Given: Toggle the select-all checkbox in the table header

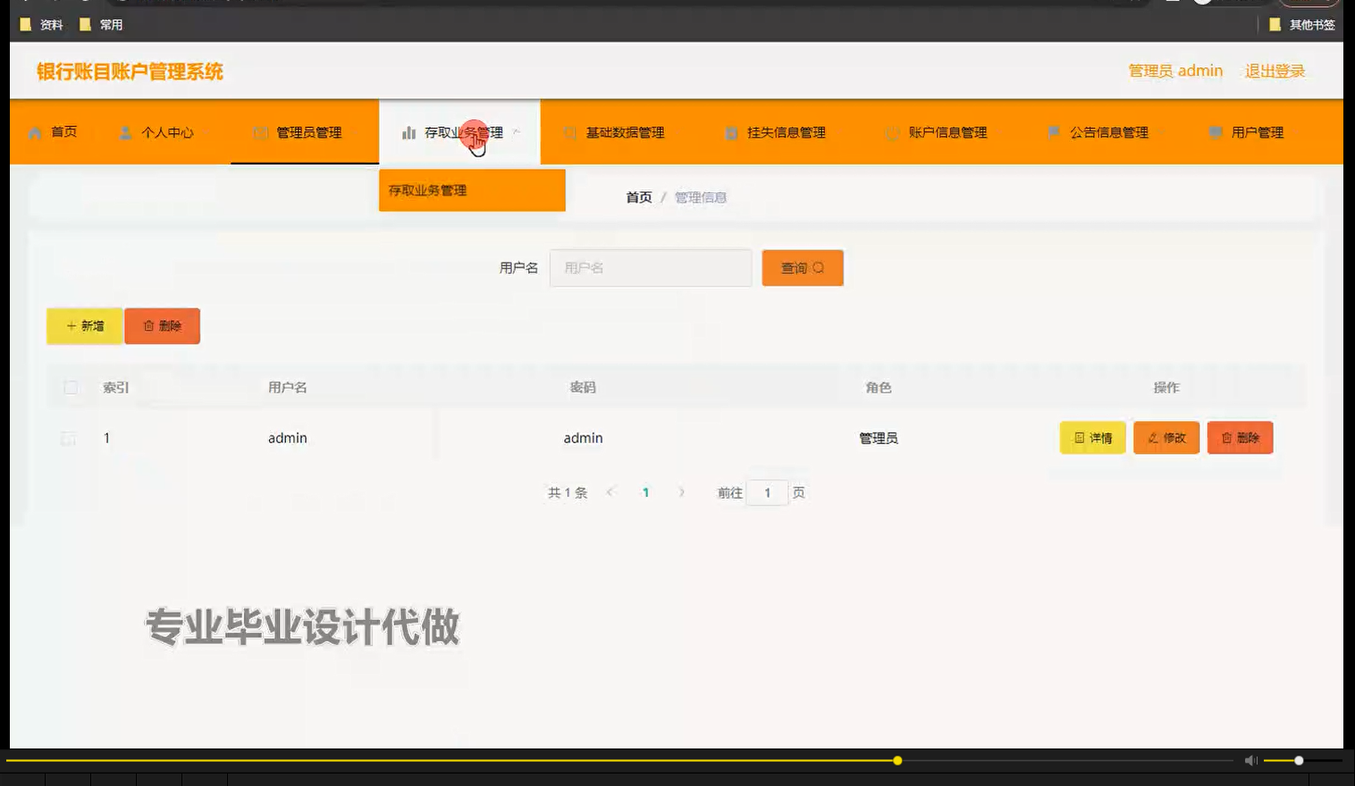Looking at the screenshot, I should tap(72, 387).
